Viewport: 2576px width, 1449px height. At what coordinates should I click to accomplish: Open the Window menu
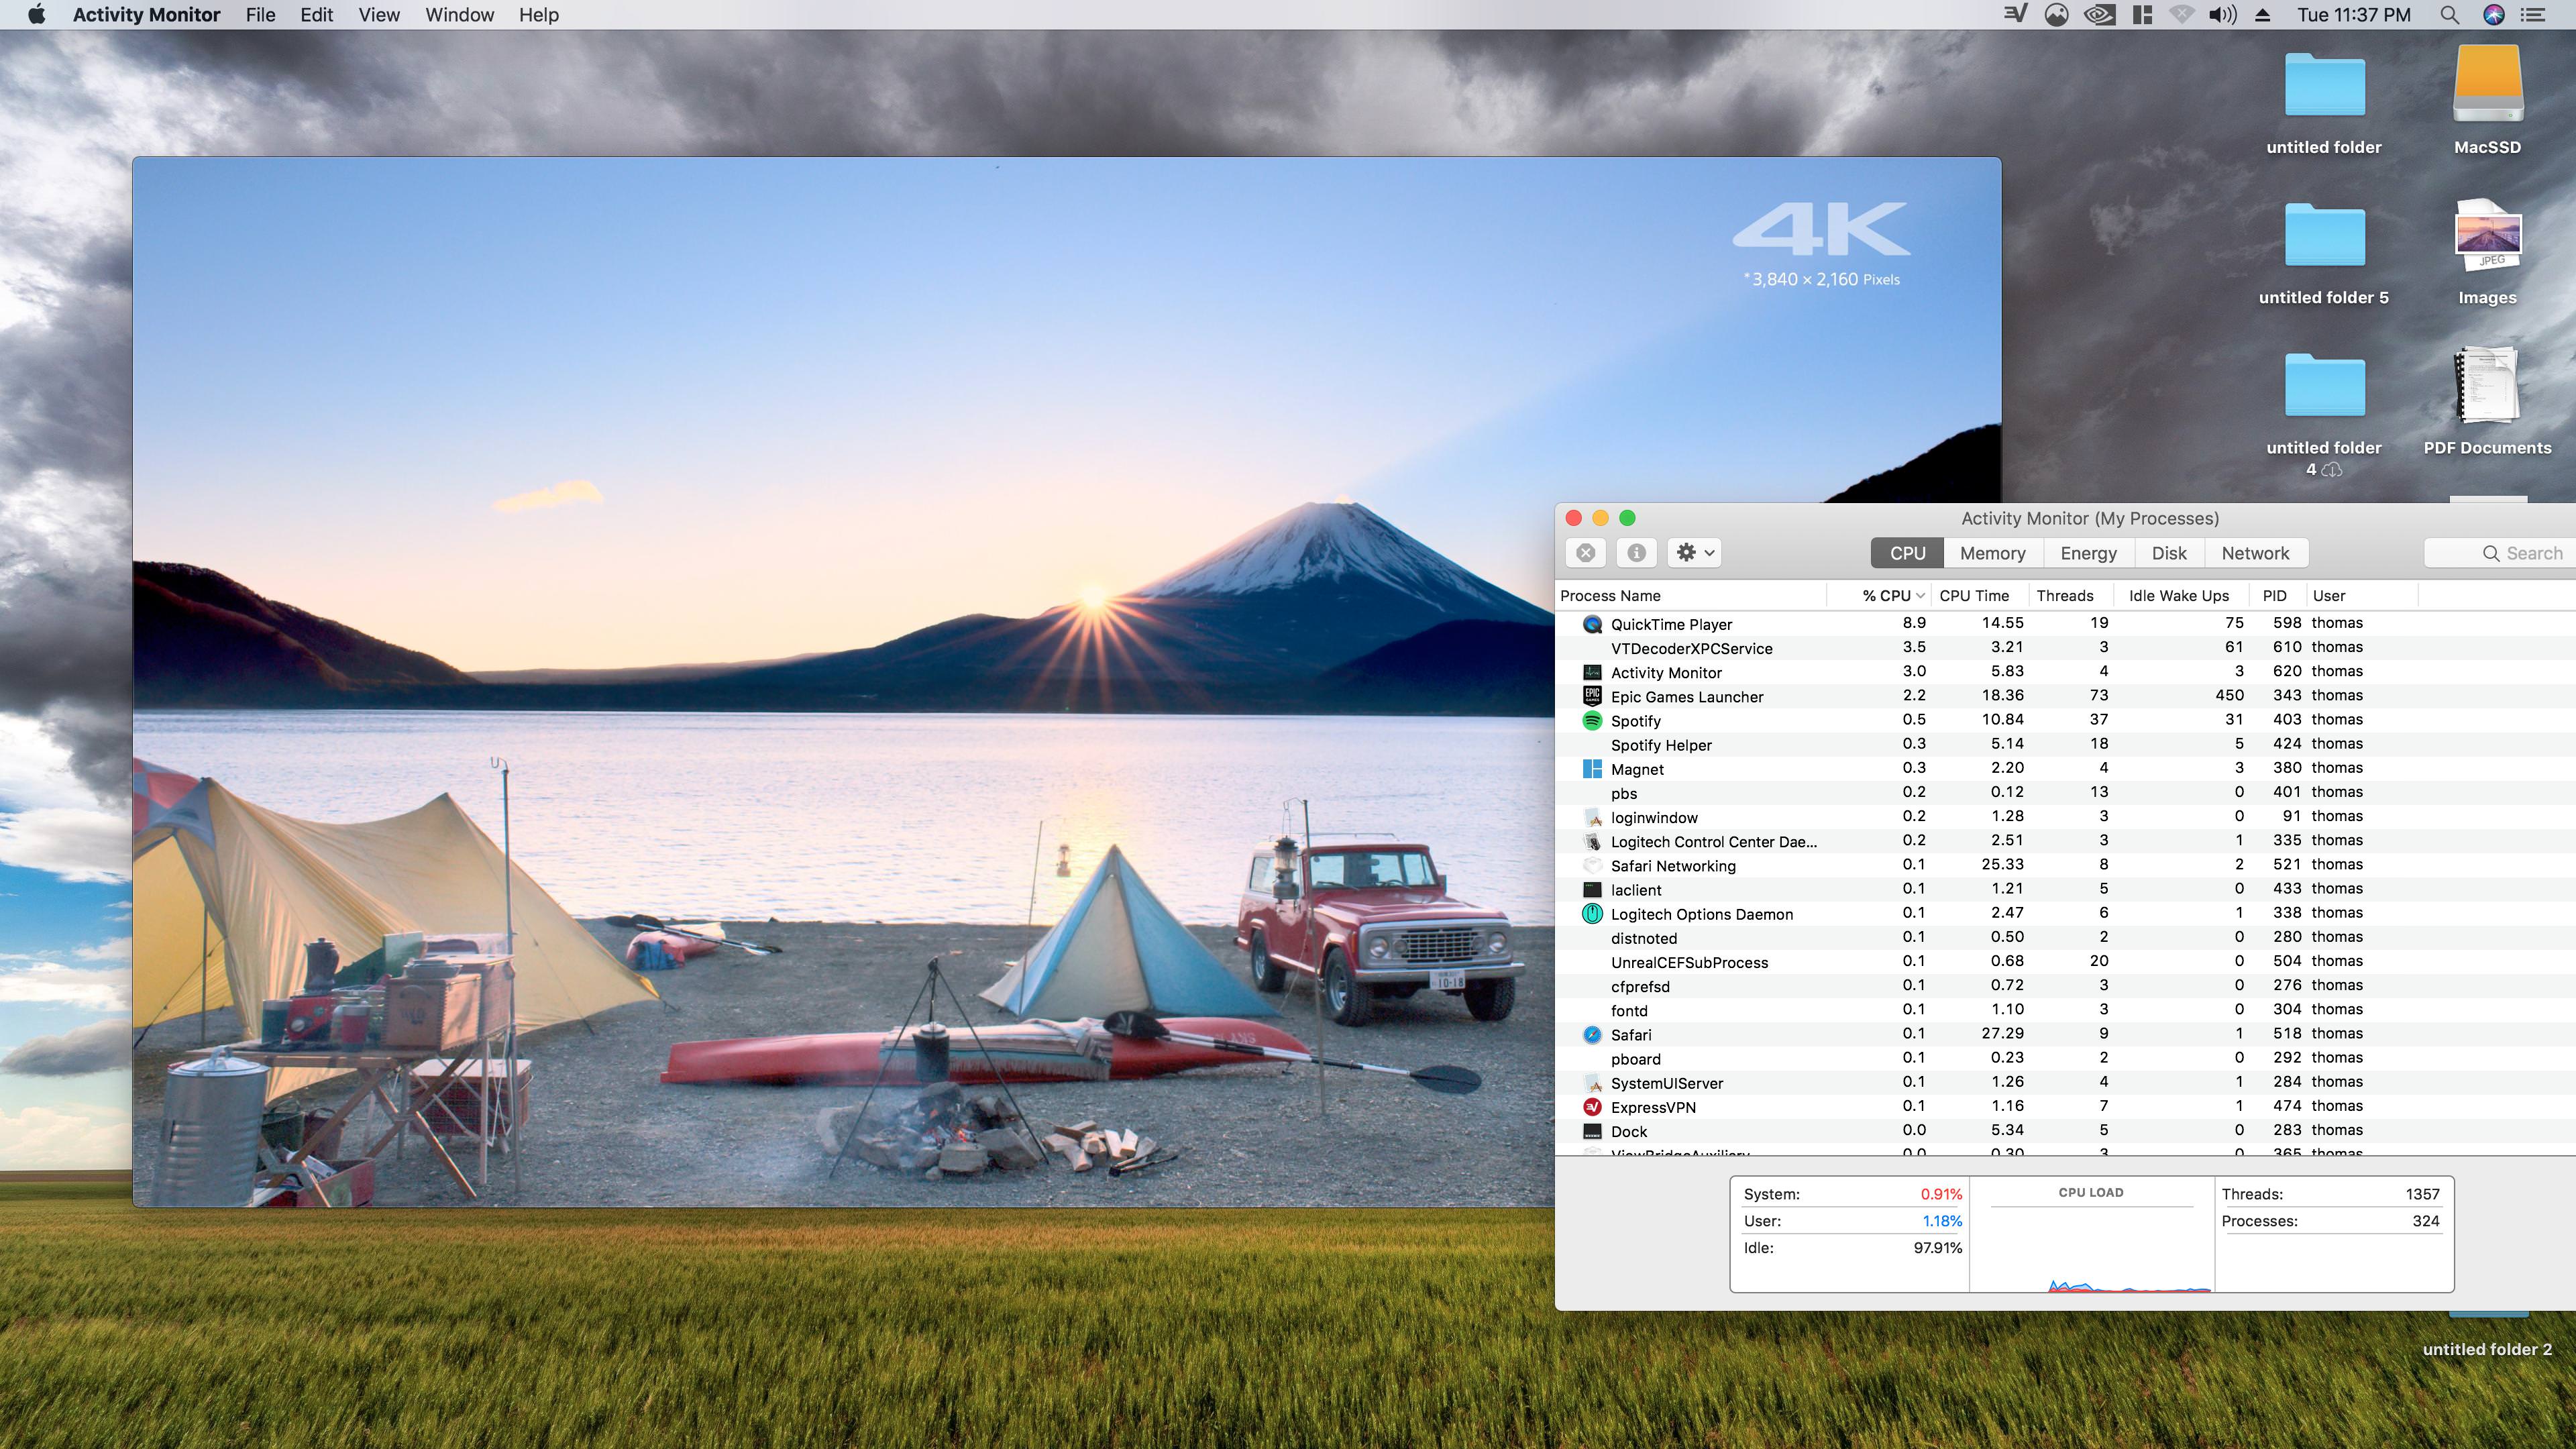[459, 15]
